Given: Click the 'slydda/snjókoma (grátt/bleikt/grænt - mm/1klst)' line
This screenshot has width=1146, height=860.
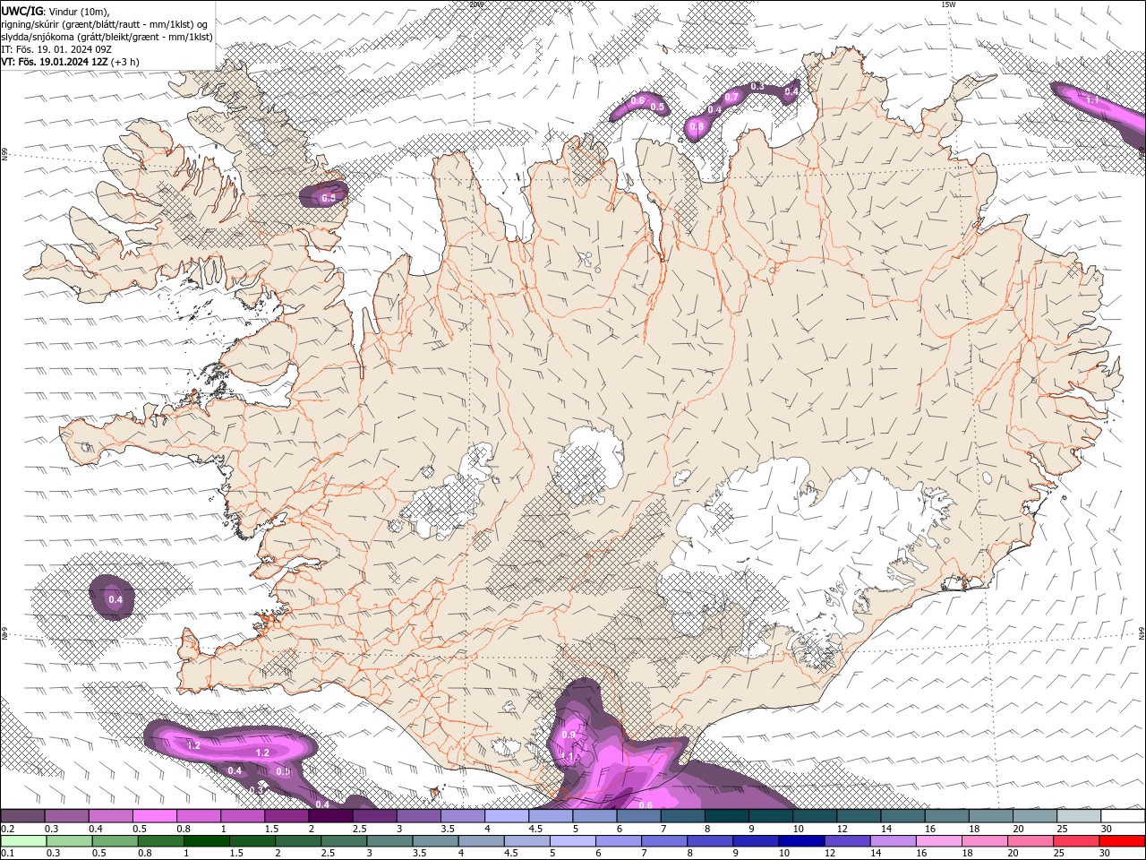Looking at the screenshot, I should (x=107, y=37).
